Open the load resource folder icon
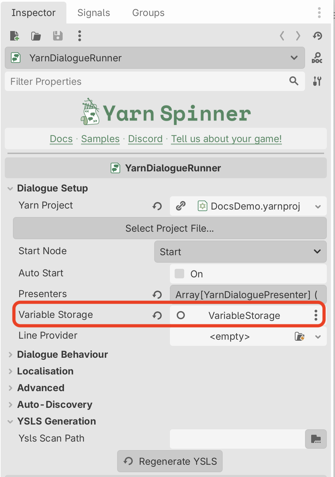The width and height of the screenshot is (335, 477). pos(36,36)
